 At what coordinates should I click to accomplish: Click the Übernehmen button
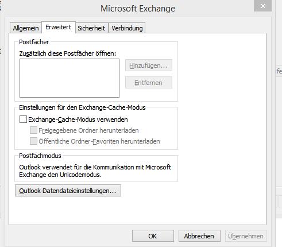246,236
